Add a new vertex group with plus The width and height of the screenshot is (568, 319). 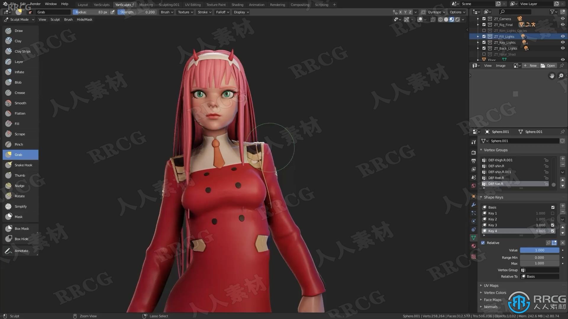pyautogui.click(x=563, y=159)
